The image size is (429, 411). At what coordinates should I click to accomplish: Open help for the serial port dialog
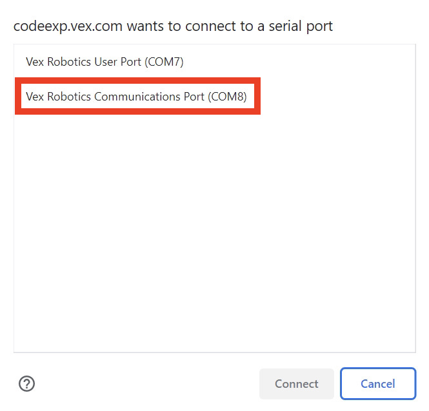point(26,384)
